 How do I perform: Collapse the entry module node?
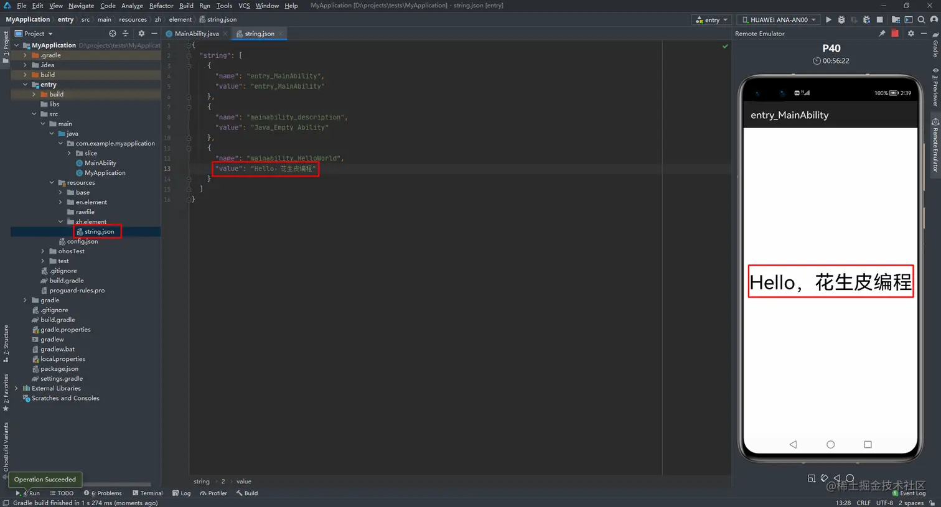pos(25,85)
